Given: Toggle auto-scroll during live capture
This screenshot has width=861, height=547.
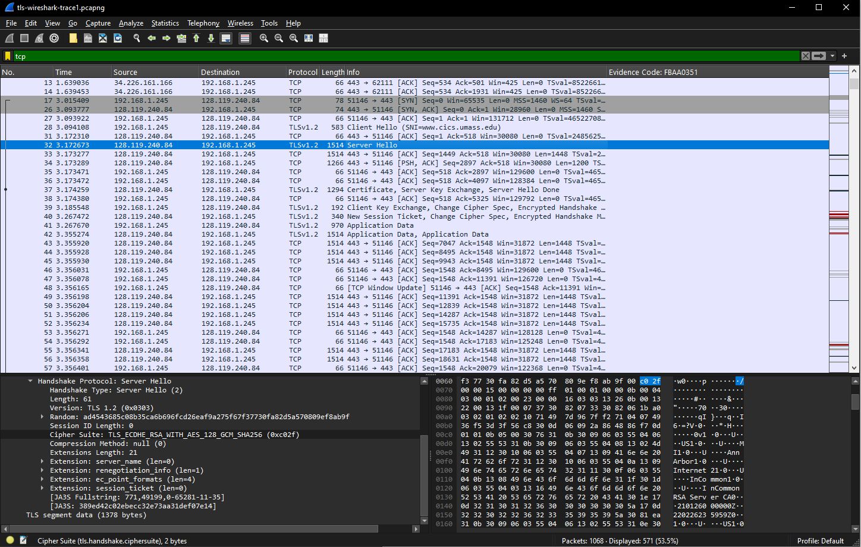Looking at the screenshot, I should (226, 38).
